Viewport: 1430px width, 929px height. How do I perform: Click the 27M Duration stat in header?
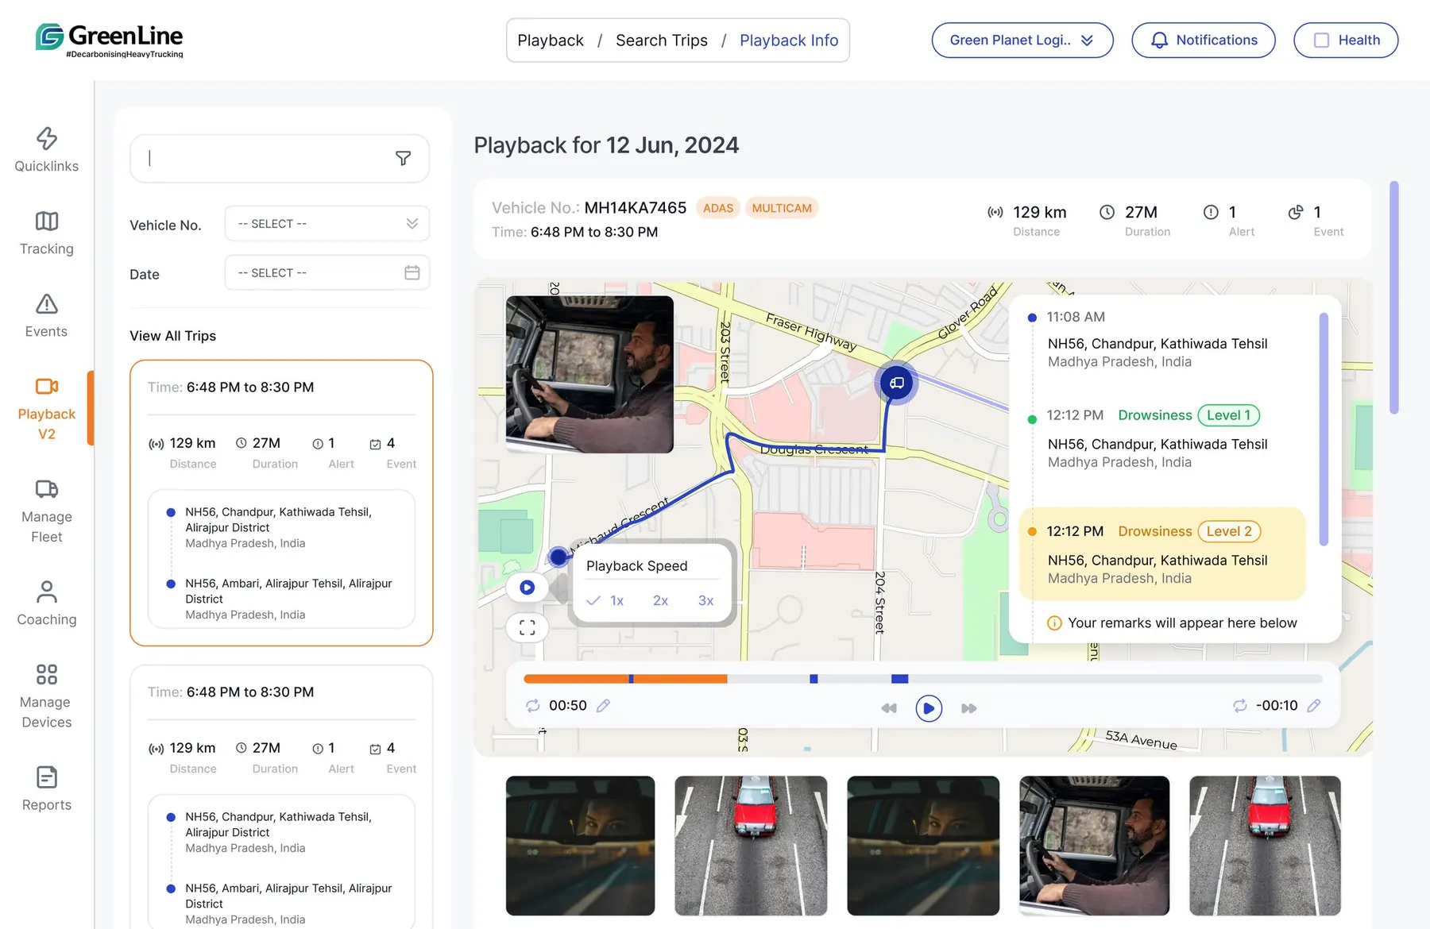pyautogui.click(x=1135, y=221)
